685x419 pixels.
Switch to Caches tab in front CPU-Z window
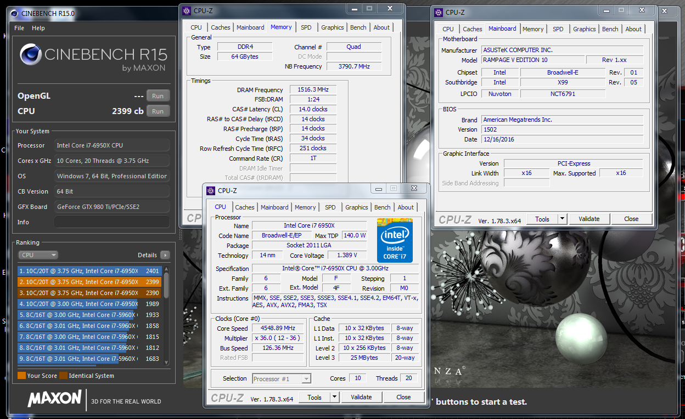click(x=245, y=207)
